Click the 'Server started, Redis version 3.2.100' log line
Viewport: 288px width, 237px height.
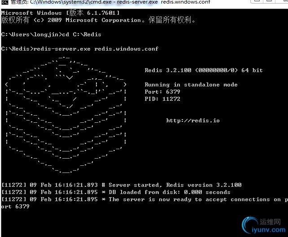pyautogui.click(x=122, y=185)
